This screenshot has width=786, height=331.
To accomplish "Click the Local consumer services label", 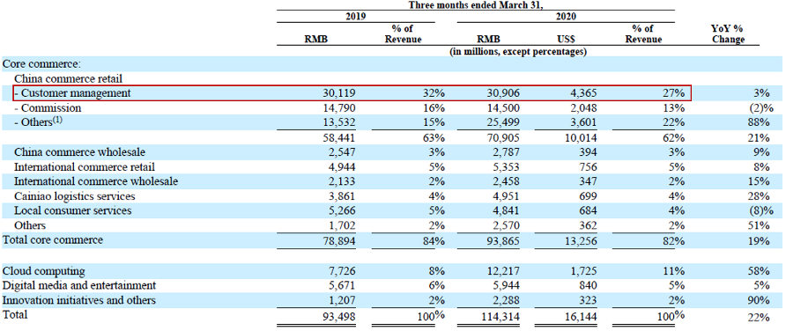I will pyautogui.click(x=72, y=210).
